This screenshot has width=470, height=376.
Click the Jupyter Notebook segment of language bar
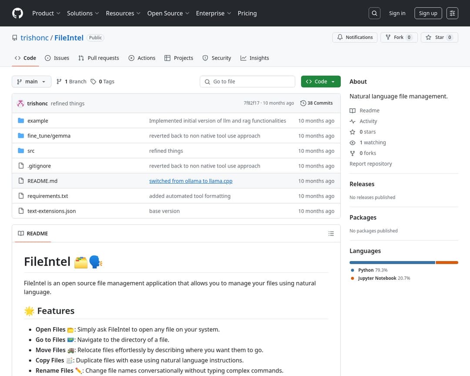447,263
